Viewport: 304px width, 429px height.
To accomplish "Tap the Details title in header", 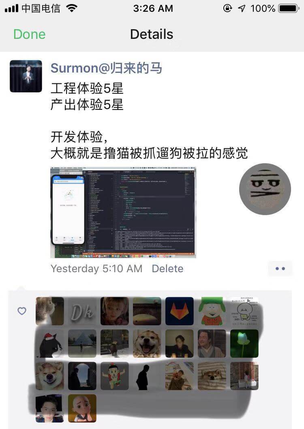I will (x=152, y=34).
